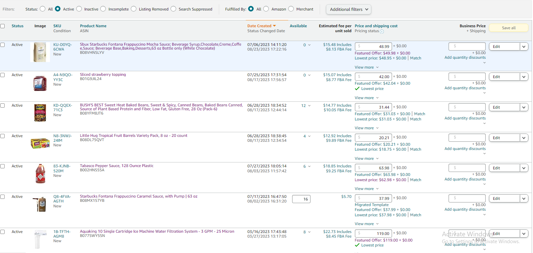
Task: Click the price field showing 63.98
Action: pyautogui.click(x=373, y=168)
